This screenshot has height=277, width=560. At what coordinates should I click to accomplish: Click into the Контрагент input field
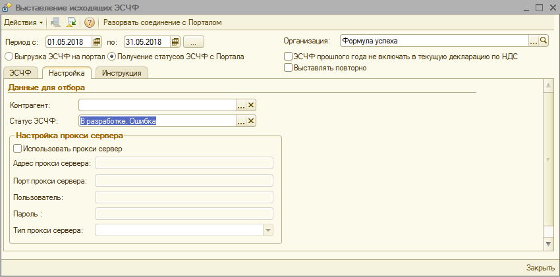(157, 105)
